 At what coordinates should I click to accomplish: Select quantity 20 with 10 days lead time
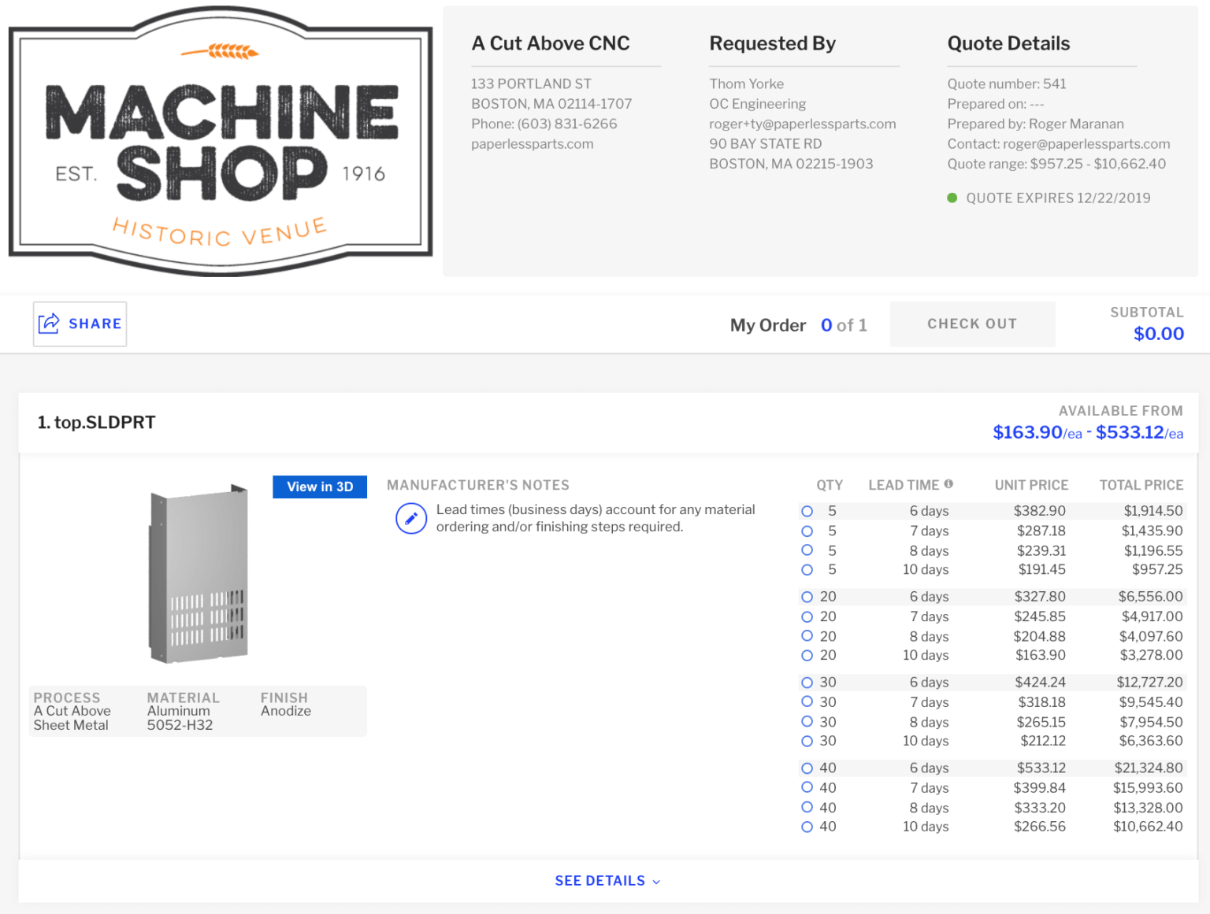tap(807, 655)
